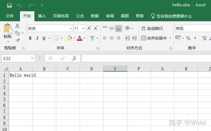This screenshot has height=131, width=211.
Task: Click the Increase Indent icon
Action: click(134, 38)
